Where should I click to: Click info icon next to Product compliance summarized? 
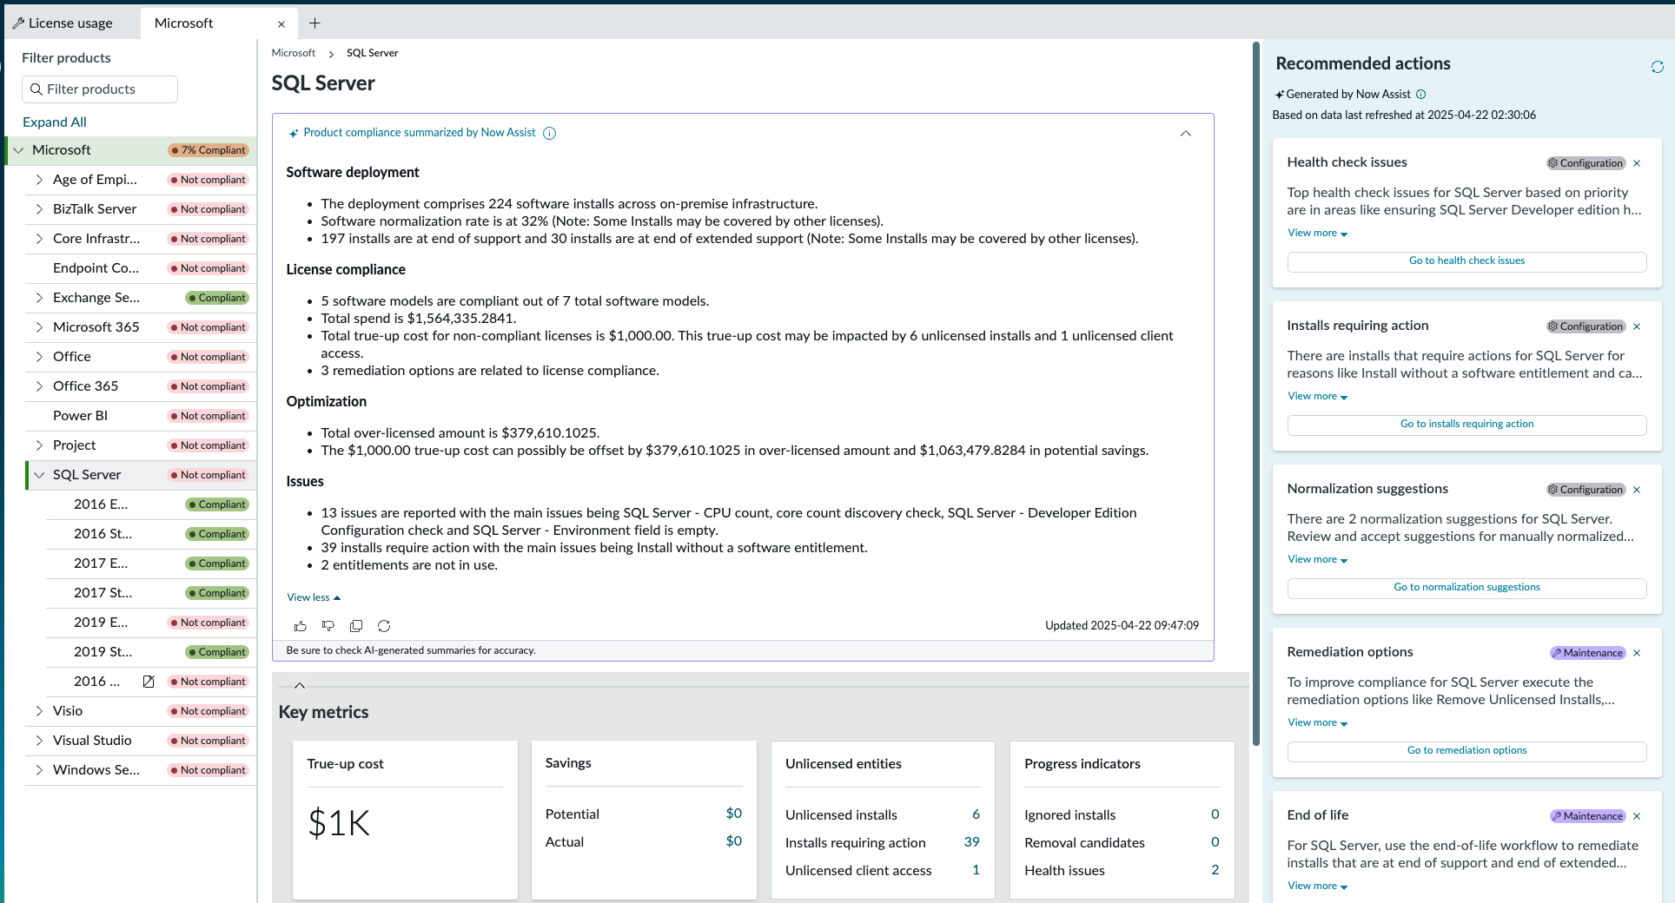point(549,133)
